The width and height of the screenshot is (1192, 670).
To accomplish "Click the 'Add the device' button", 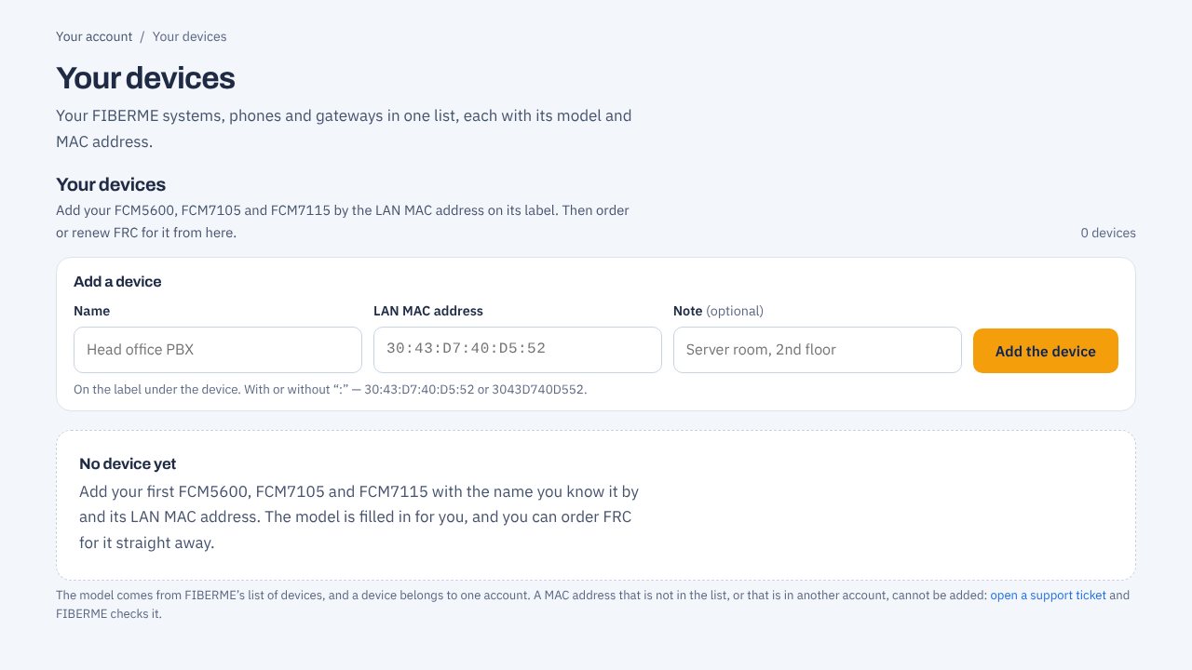I will click(1046, 351).
